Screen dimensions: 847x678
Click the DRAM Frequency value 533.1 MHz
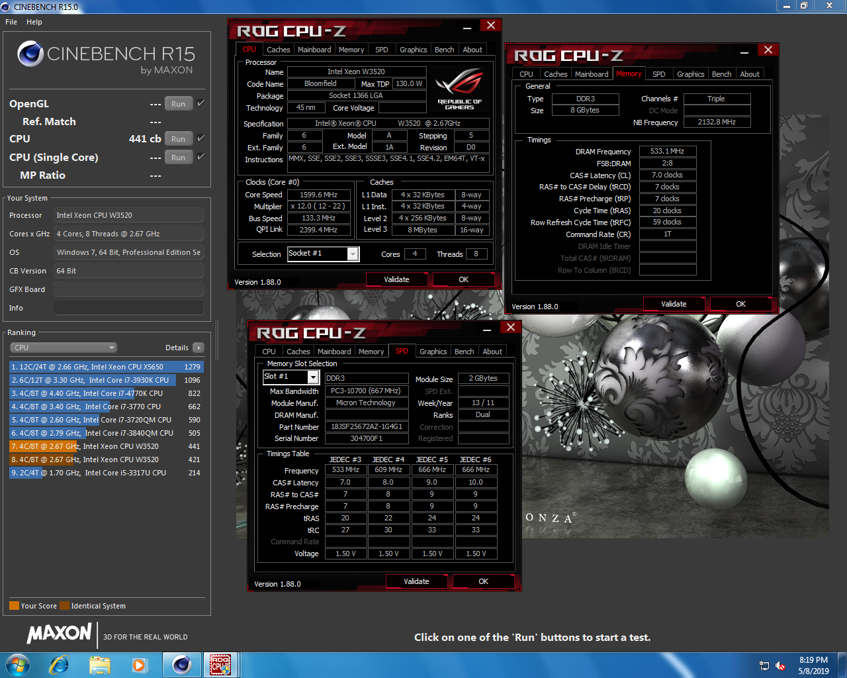(667, 151)
